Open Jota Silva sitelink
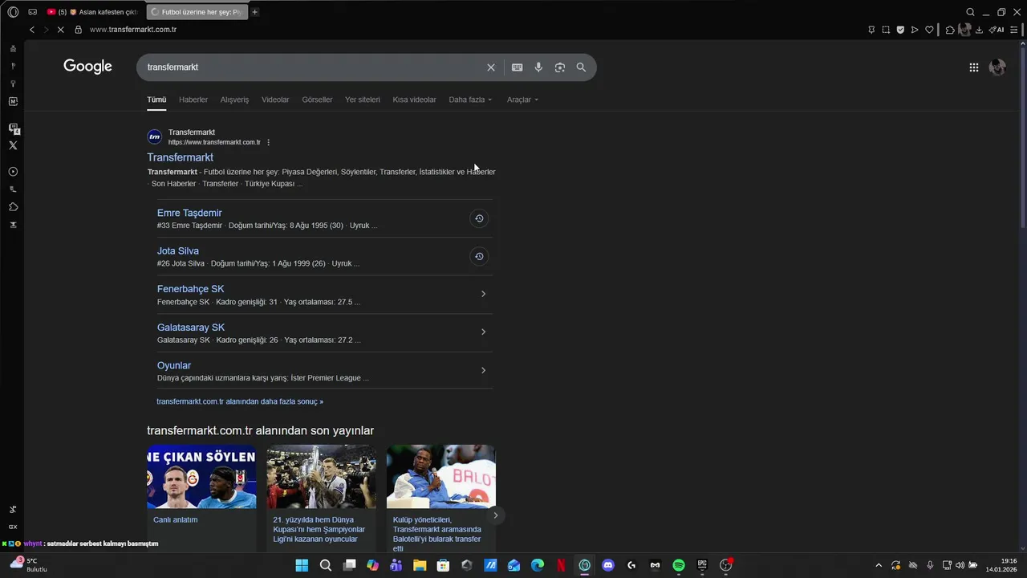The height and width of the screenshot is (578, 1027). tap(178, 250)
